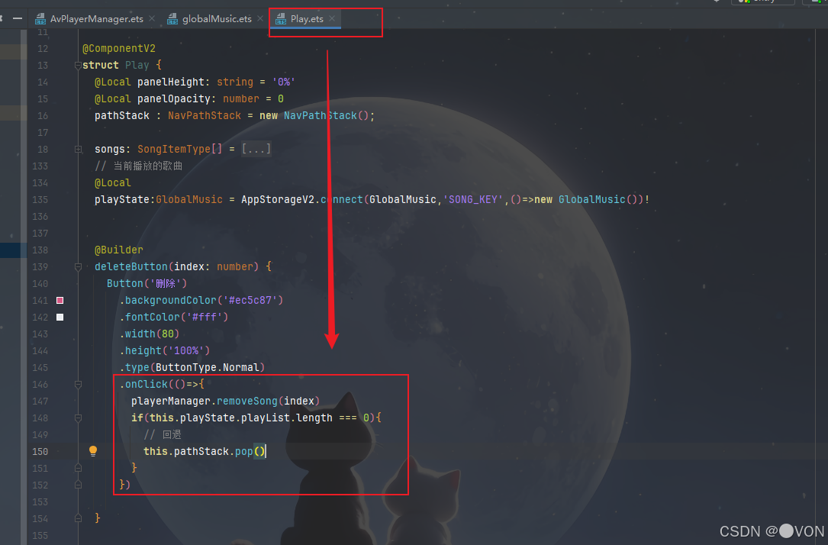This screenshot has height=545, width=828.
Task: Click the panelOpacity variable on line 15
Action: 174,98
